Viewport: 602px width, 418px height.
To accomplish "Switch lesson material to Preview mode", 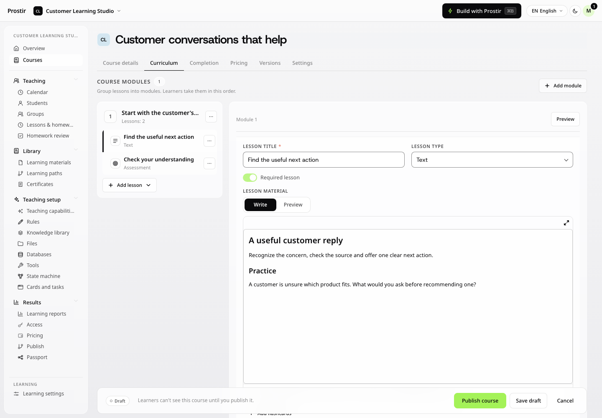I will (x=293, y=205).
